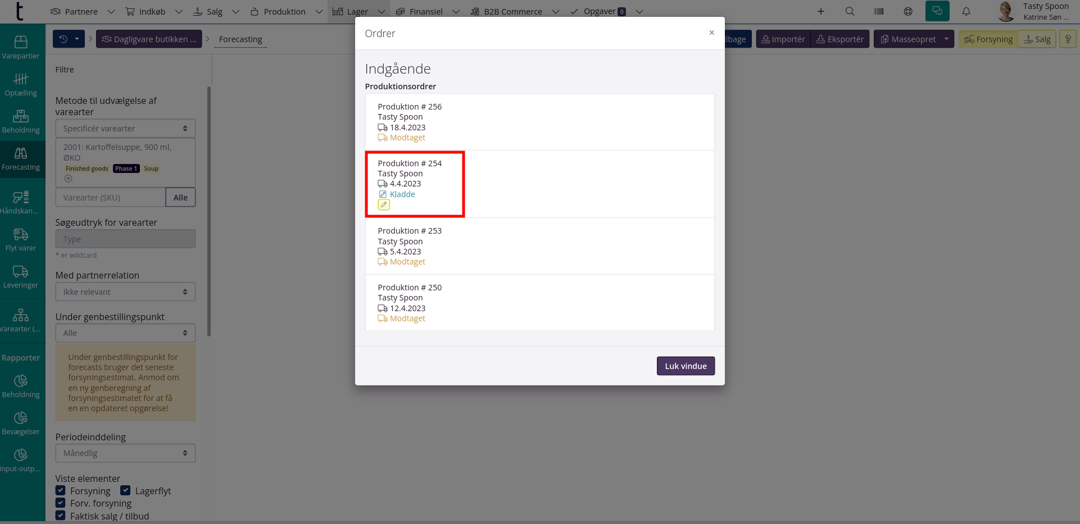The width and height of the screenshot is (1080, 524).
Task: Click the yellow edit pencil on Produktion 254
Action: (384, 205)
